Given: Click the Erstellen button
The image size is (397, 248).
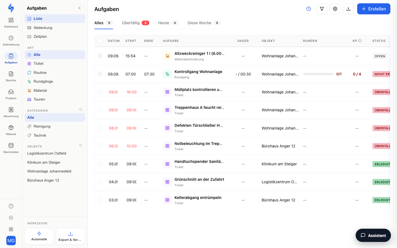Looking at the screenshot, I should click(374, 9).
